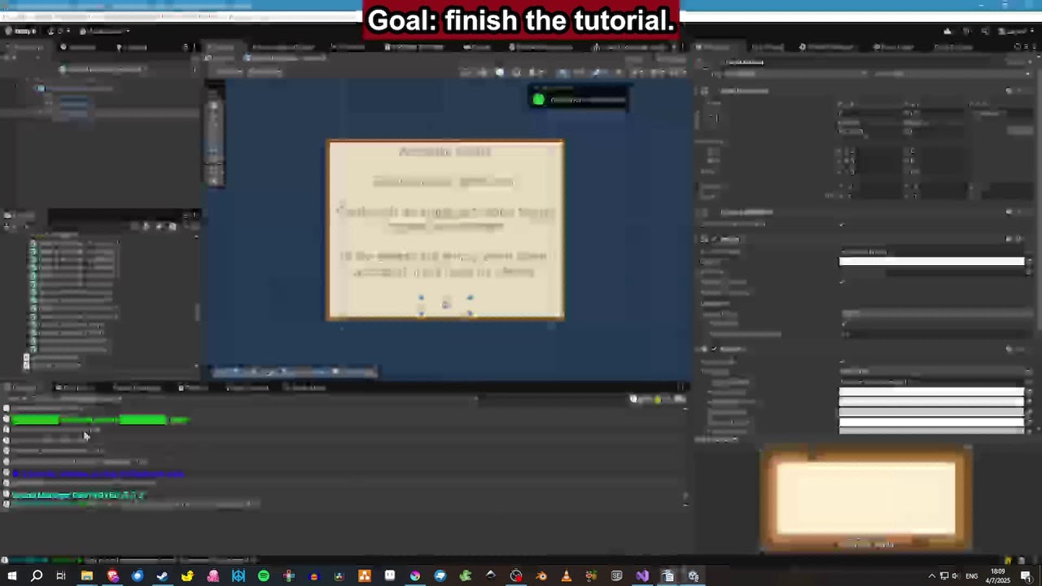Select the green highlighted Console log entry

point(99,420)
